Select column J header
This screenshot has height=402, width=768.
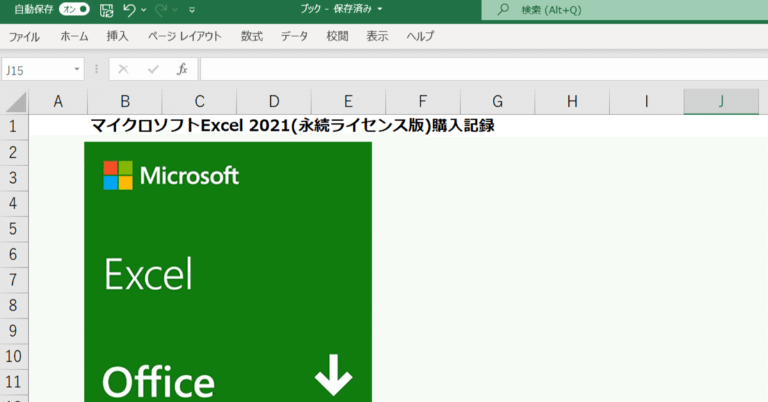click(x=721, y=102)
